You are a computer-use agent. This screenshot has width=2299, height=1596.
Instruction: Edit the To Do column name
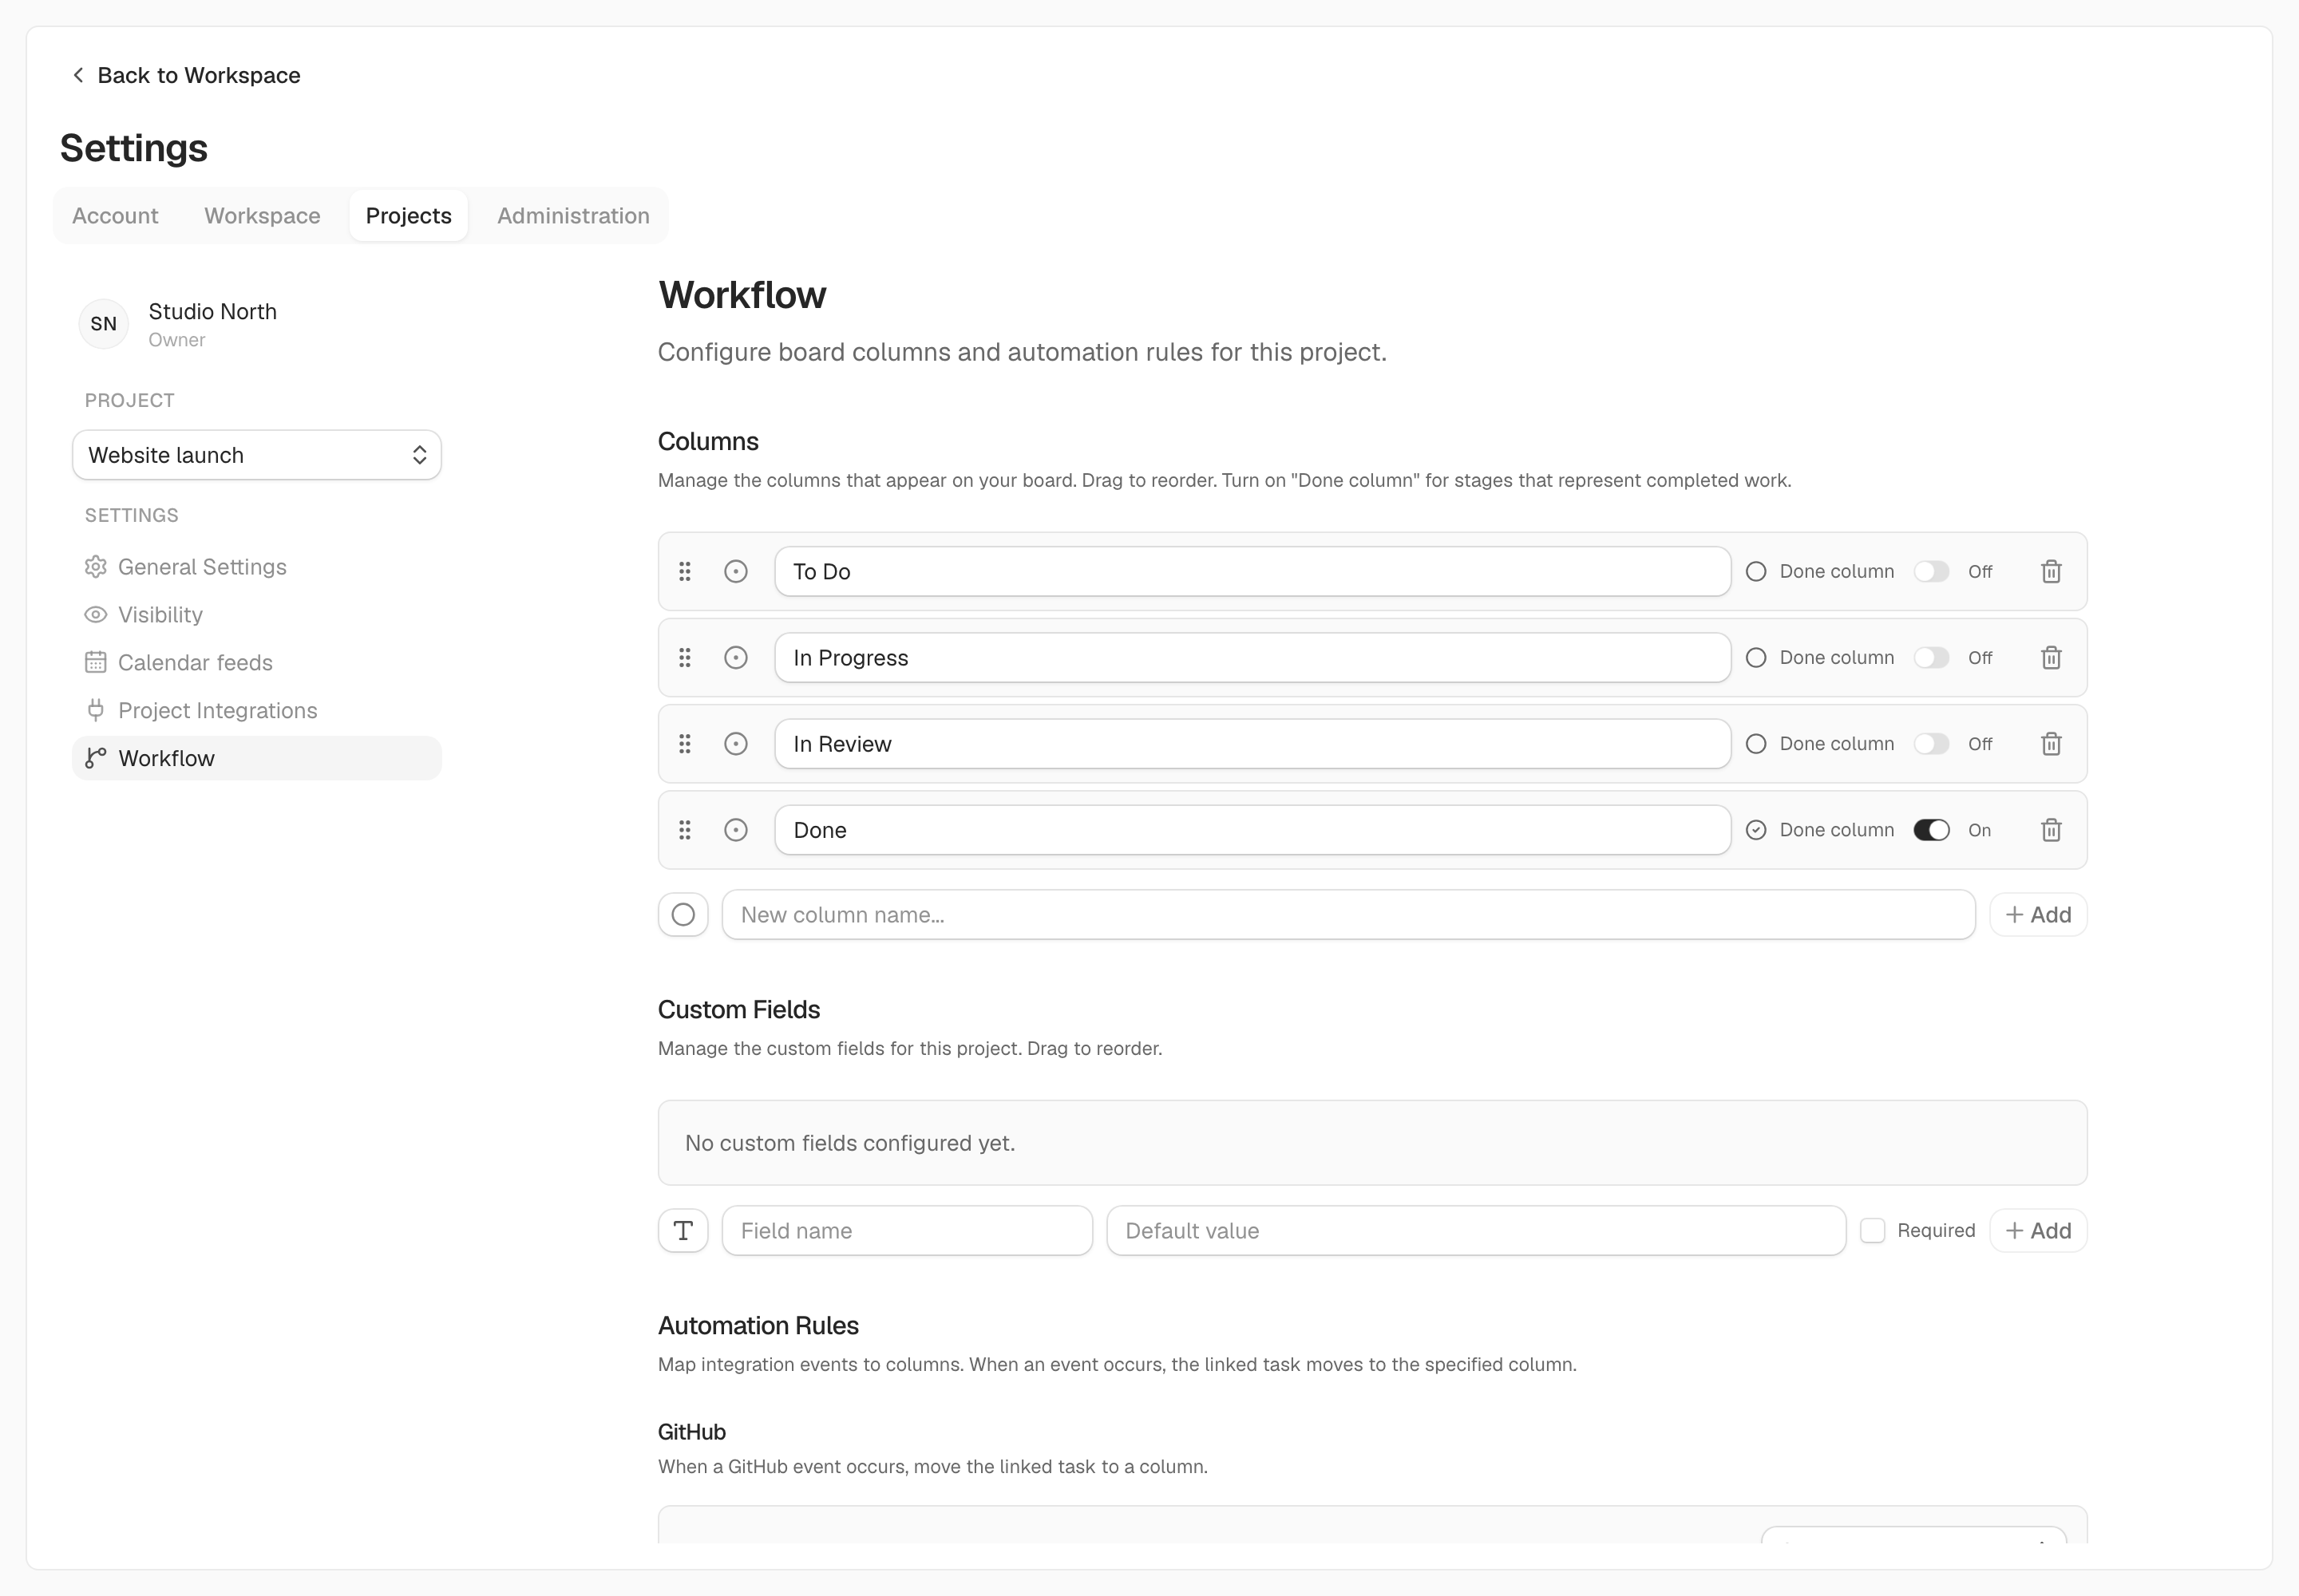click(1252, 571)
